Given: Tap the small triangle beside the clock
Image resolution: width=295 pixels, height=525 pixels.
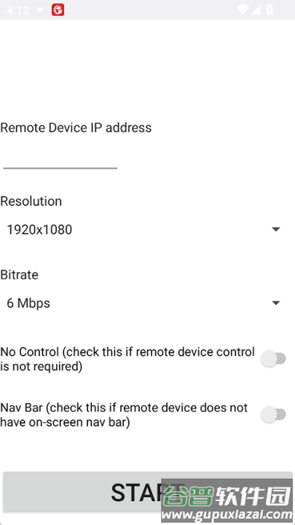Looking at the screenshot, I should pyautogui.click(x=40, y=9).
